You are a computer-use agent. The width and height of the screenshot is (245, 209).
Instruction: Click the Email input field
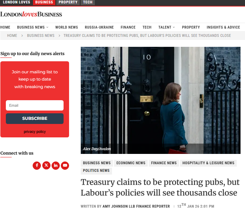pyautogui.click(x=35, y=105)
